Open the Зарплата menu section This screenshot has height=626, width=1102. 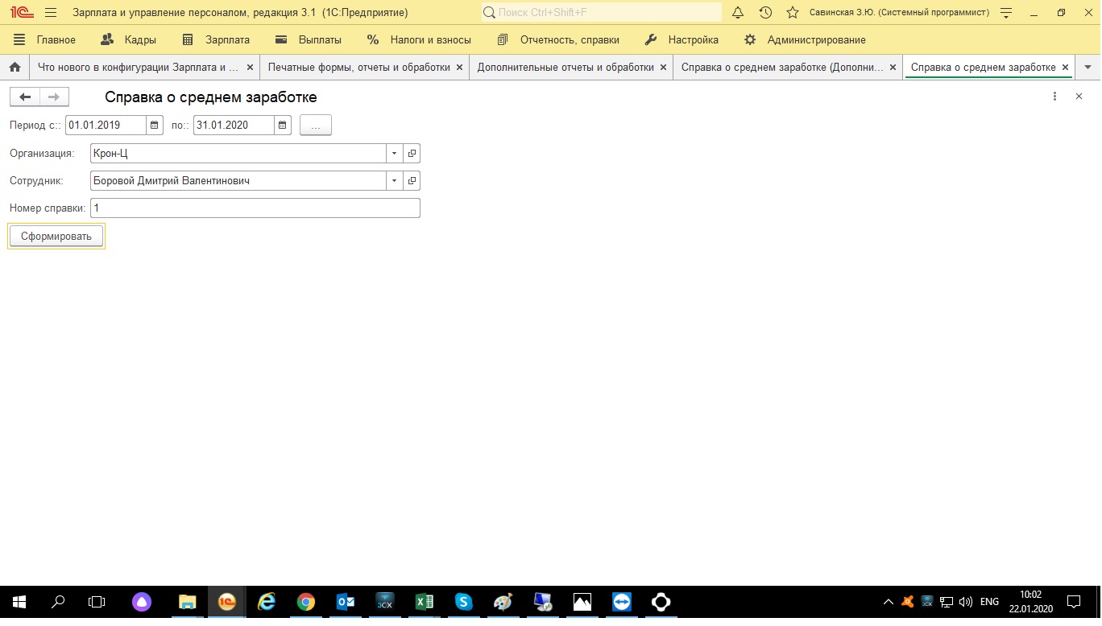click(216, 39)
